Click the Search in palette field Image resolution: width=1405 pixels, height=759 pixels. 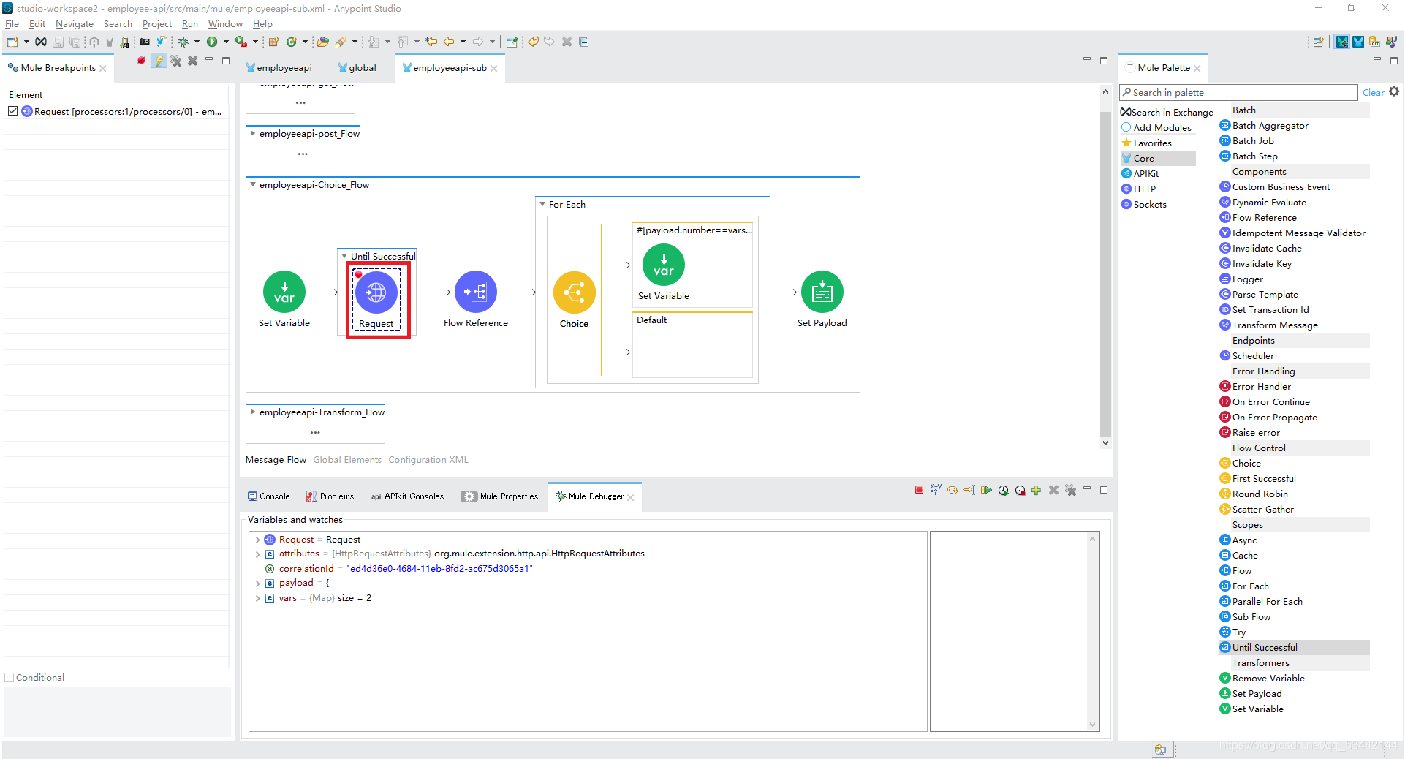tap(1238, 92)
